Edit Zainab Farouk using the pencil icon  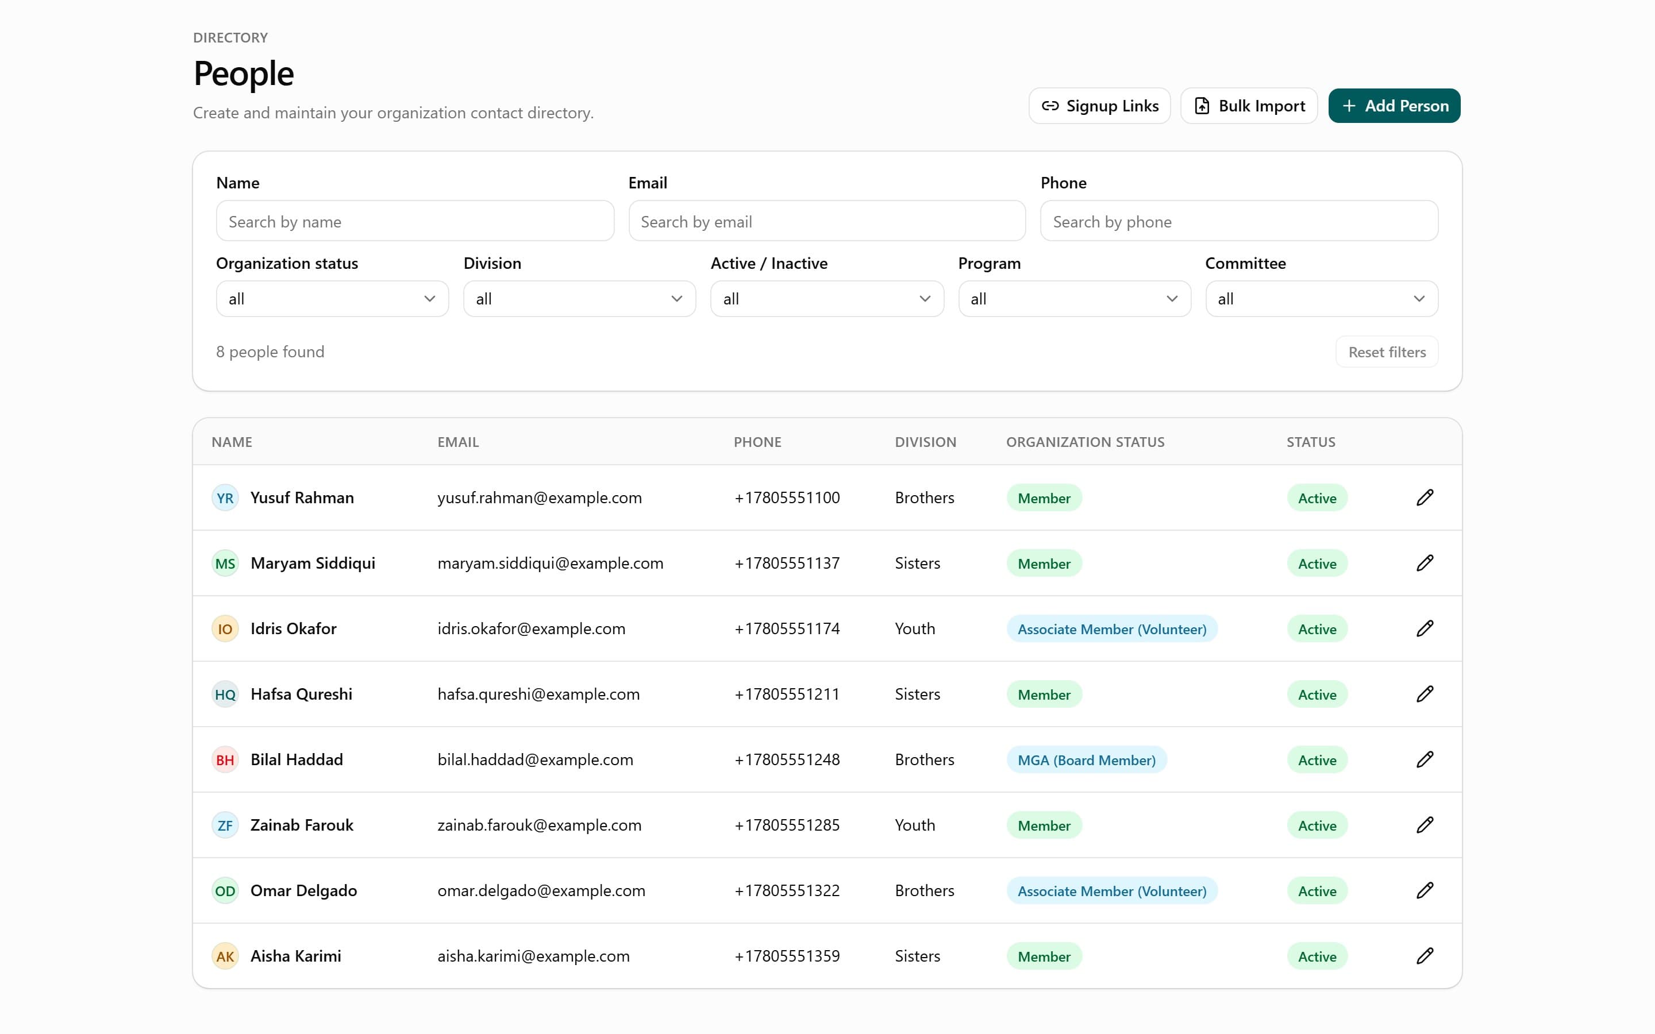[1425, 825]
